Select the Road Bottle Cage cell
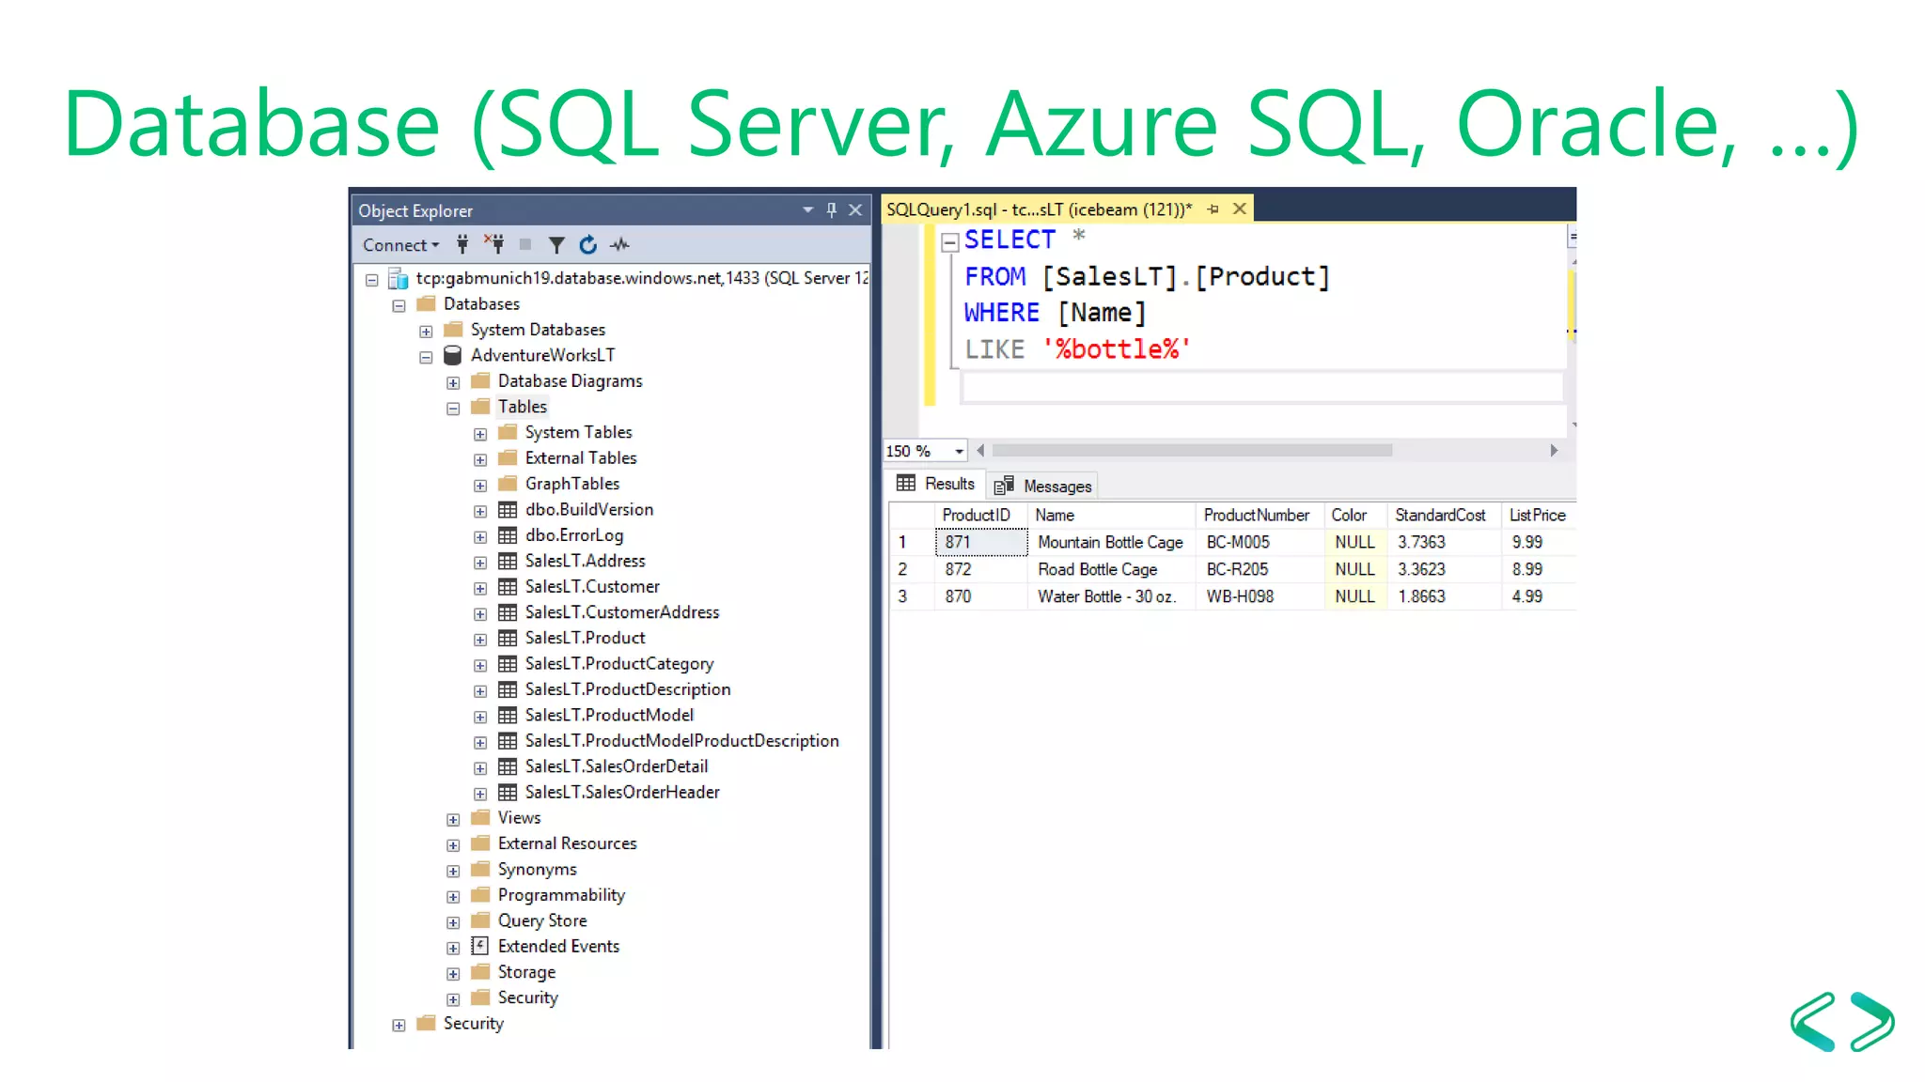 pos(1111,570)
